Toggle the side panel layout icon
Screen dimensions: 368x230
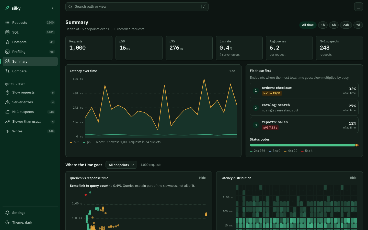pos(359,7)
